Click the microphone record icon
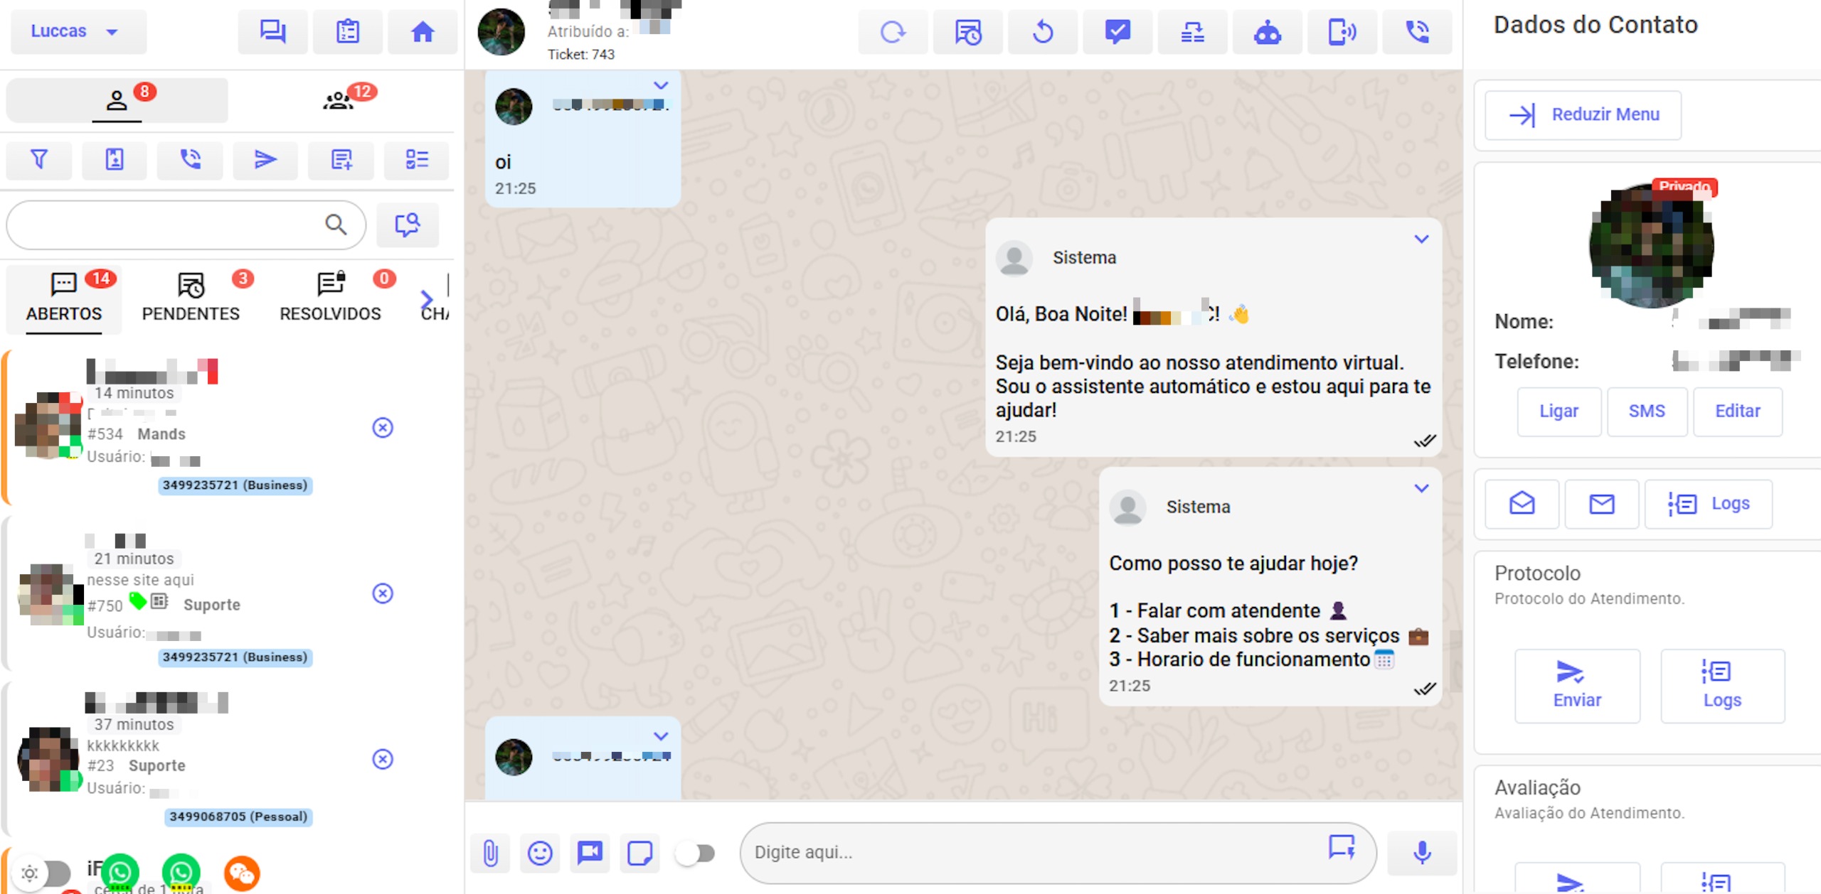The image size is (1821, 894). pyautogui.click(x=1421, y=852)
